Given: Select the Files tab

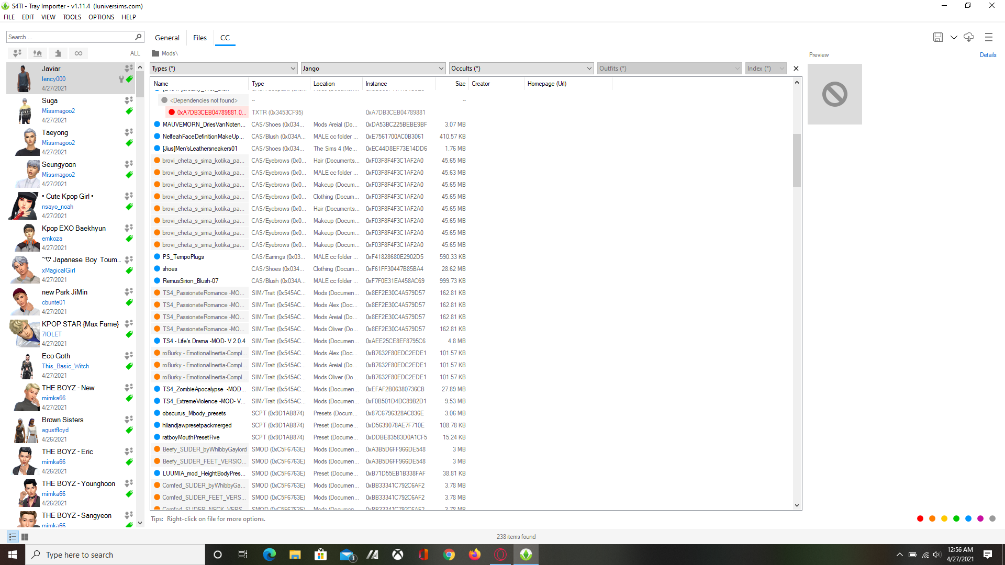Looking at the screenshot, I should click(x=199, y=38).
